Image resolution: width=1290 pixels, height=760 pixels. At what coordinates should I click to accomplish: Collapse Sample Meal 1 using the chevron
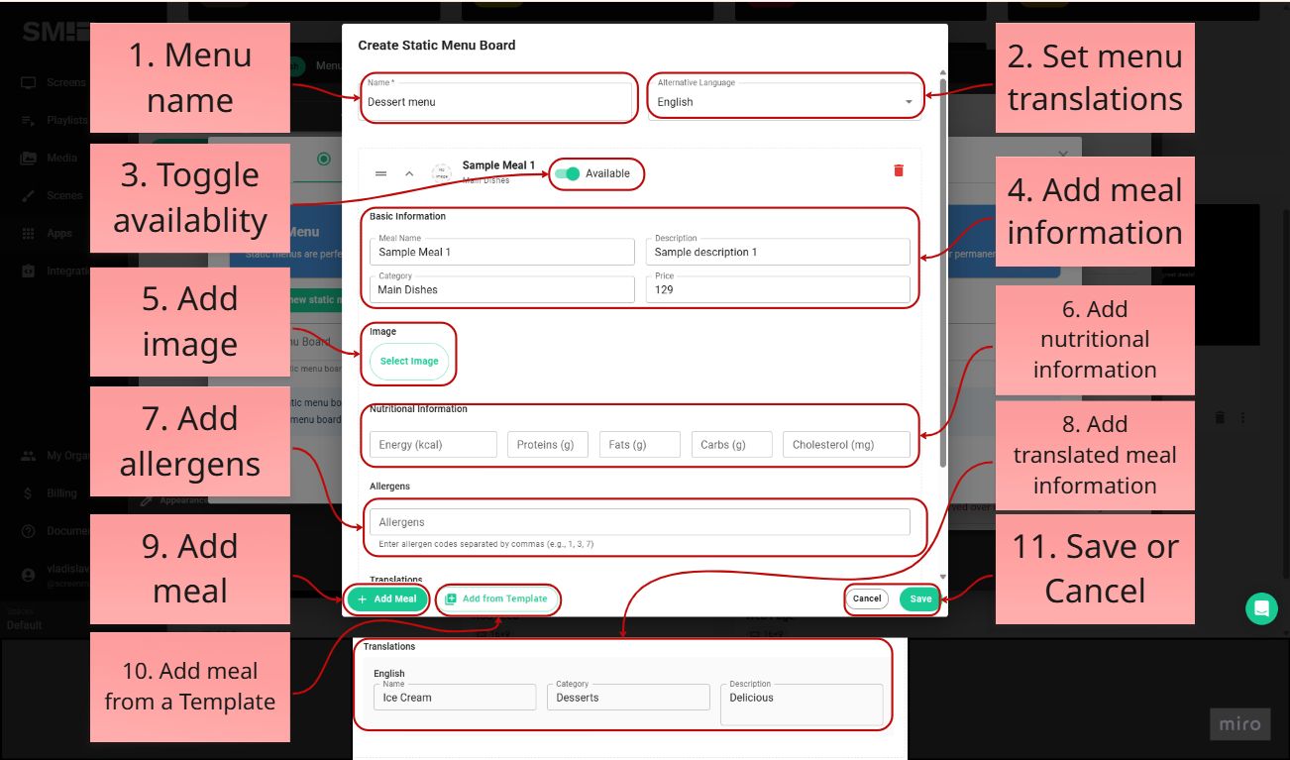click(x=407, y=171)
